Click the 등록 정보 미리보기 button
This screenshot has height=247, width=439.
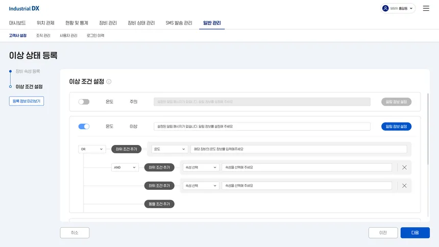(27, 101)
